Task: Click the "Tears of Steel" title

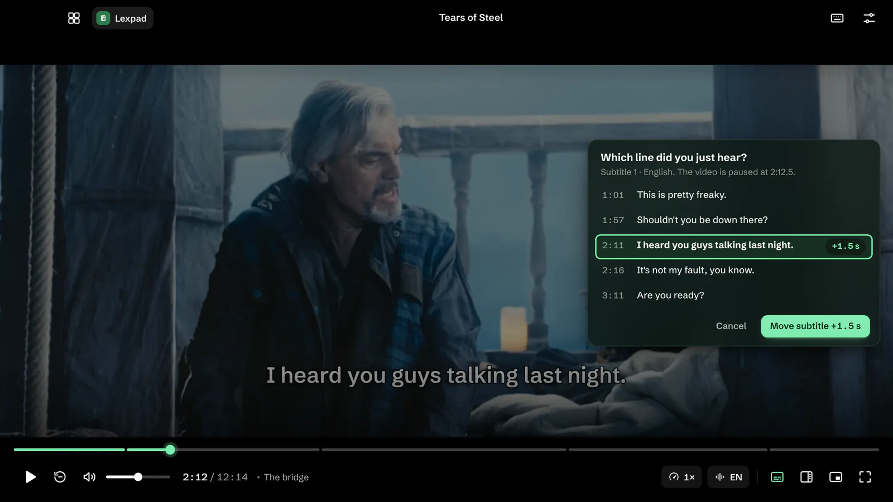Action: [x=471, y=18]
